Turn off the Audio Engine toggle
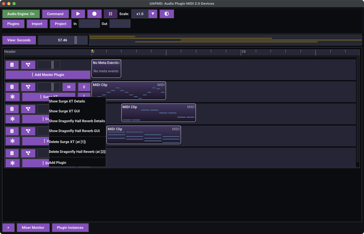 click(x=21, y=14)
